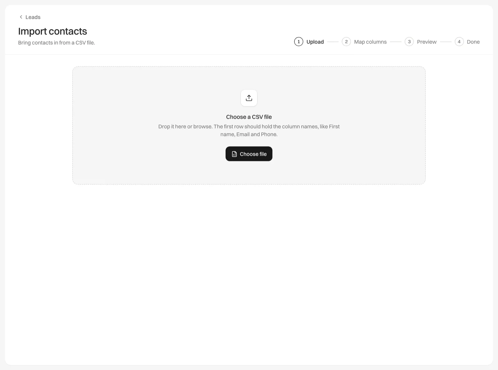The image size is (498, 370).
Task: Select the Done step label
Action: [473, 42]
